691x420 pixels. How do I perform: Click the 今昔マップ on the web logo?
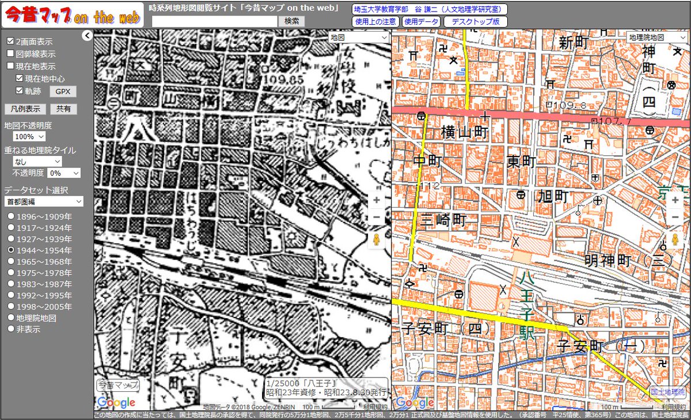click(x=71, y=16)
